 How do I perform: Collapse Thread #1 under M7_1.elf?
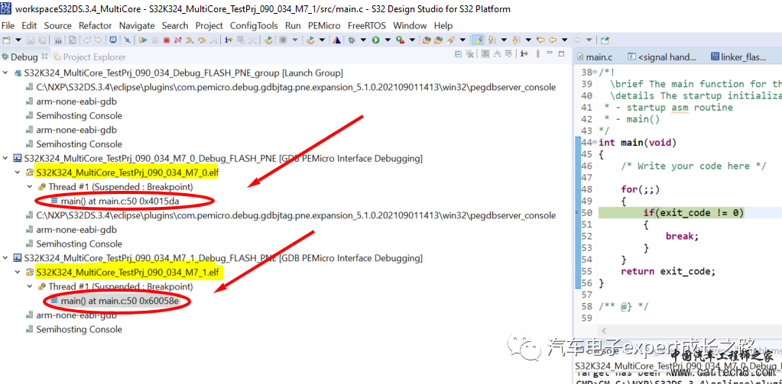[x=29, y=287]
